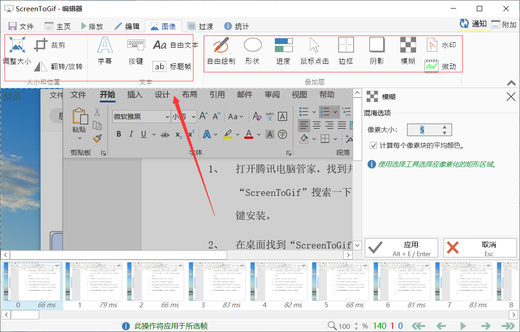Click the preview's horizontal scrollbar right arrow
This screenshot has width=520, height=332.
(348, 255)
